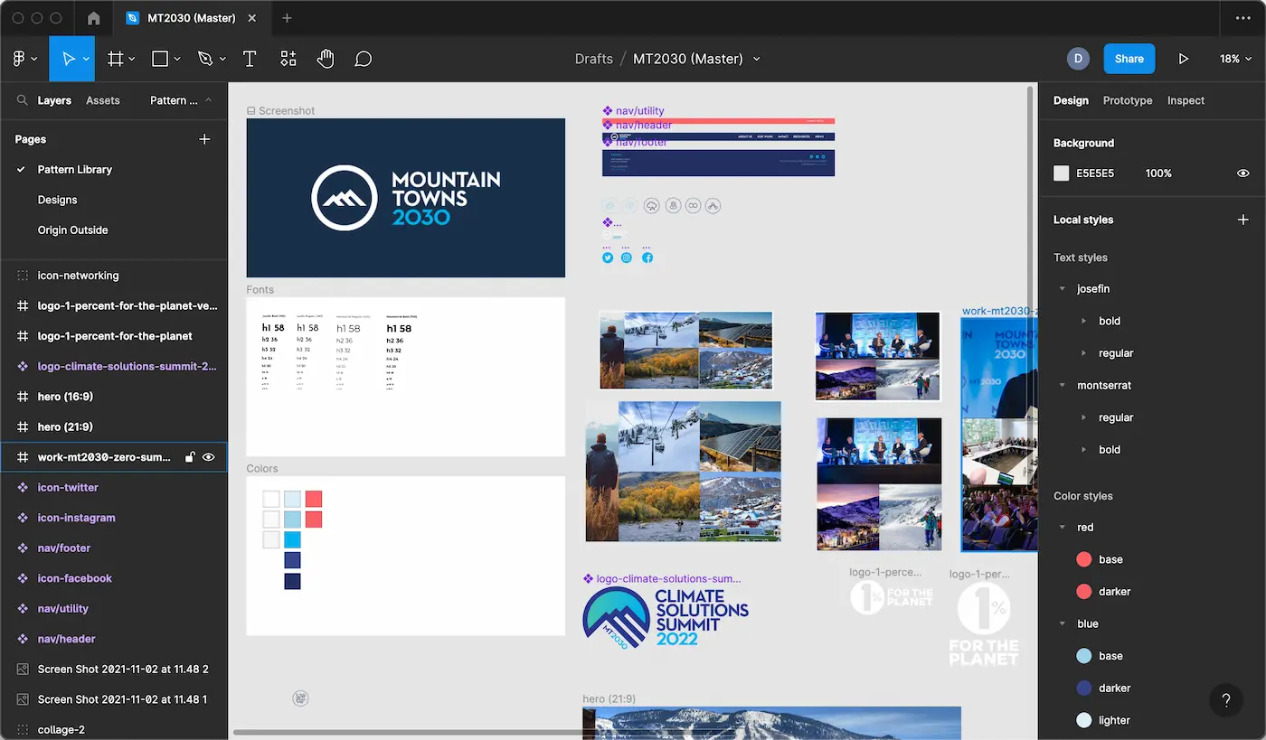Collapse the josefin text style group
Image resolution: width=1266 pixels, height=740 pixels.
1063,289
